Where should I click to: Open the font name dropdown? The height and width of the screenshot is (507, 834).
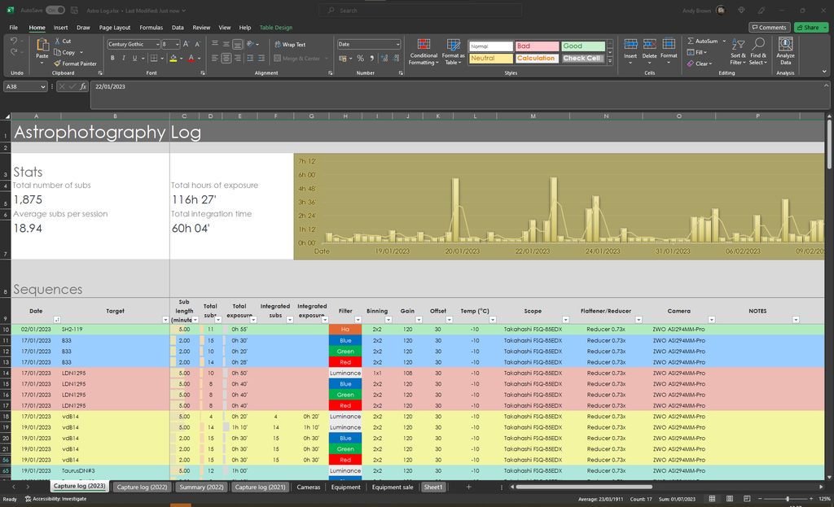(157, 44)
